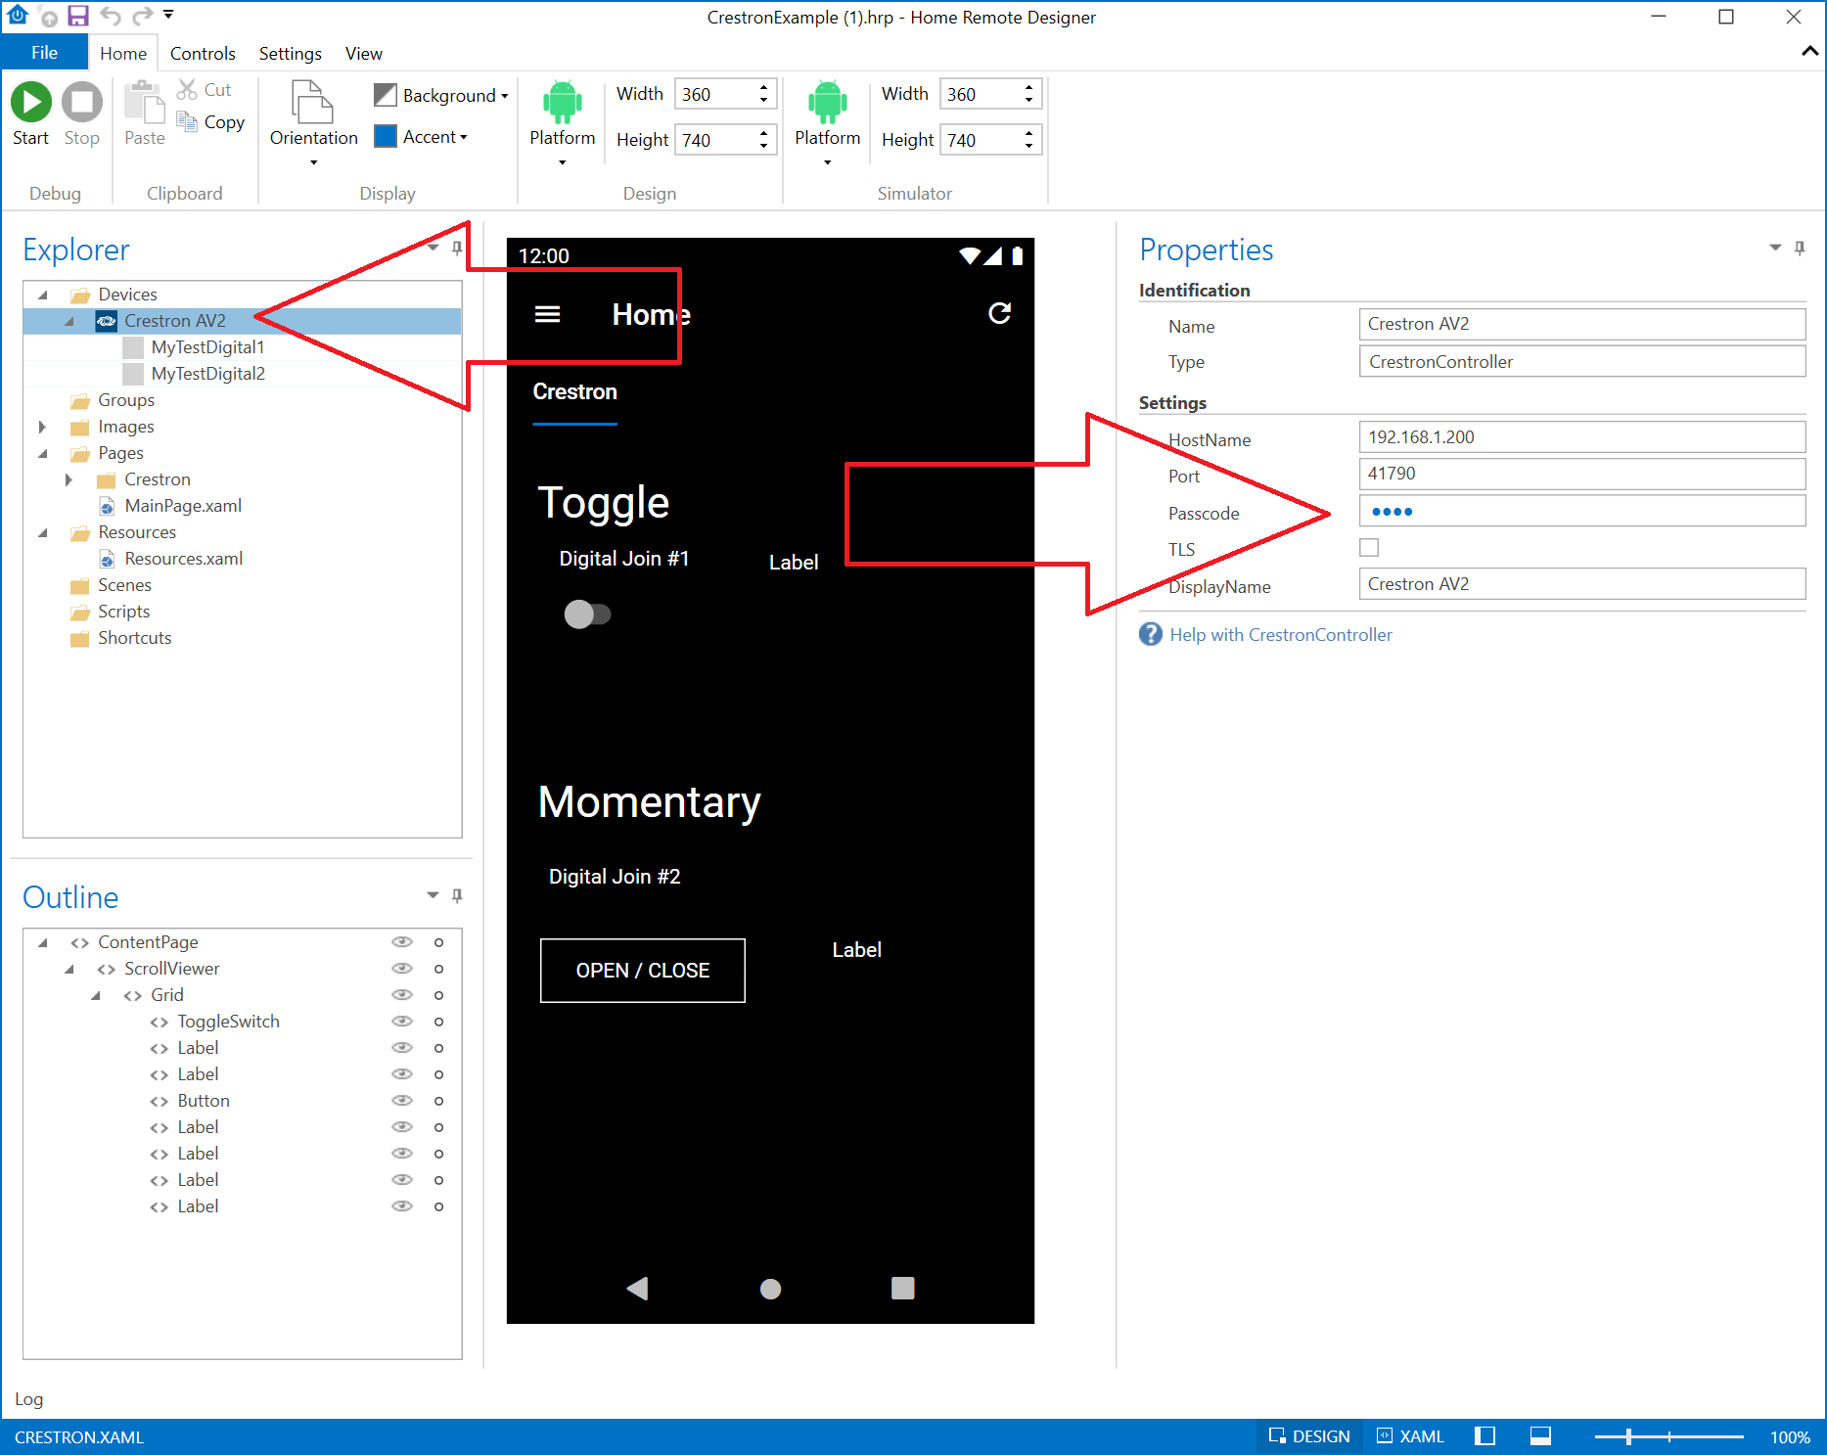Open the hamburger menu in phone preview
The image size is (1827, 1455).
[547, 314]
